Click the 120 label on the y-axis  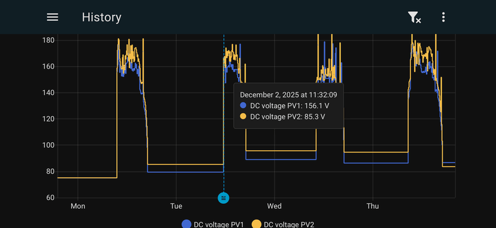[x=48, y=119]
